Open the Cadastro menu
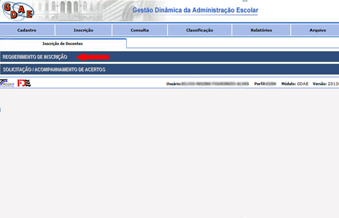The width and height of the screenshot is (339, 218). point(27,31)
